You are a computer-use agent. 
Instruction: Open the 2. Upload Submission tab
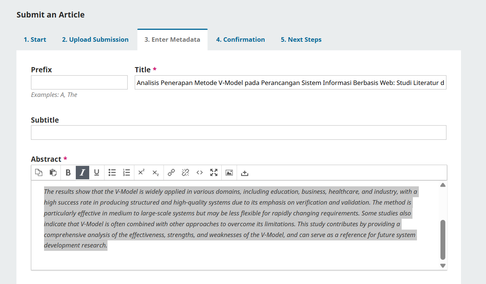[x=95, y=40]
